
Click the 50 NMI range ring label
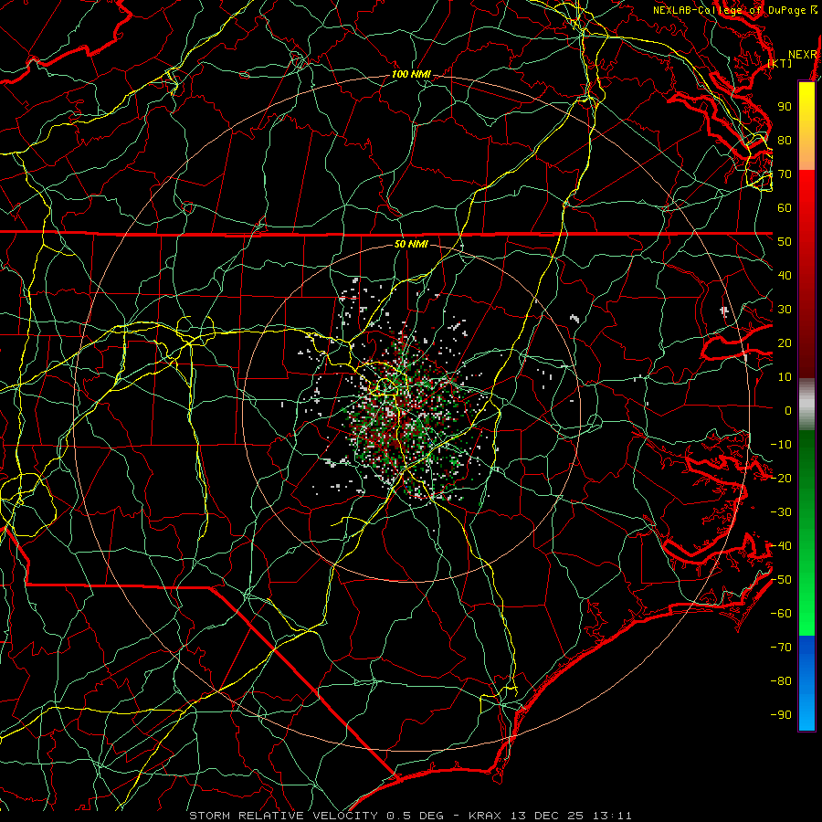[411, 244]
